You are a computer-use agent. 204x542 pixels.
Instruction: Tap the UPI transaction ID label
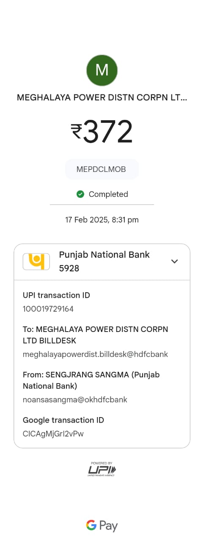(56, 296)
